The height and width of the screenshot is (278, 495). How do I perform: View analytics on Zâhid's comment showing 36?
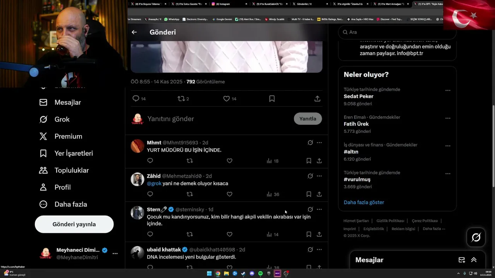pyautogui.click(x=272, y=194)
